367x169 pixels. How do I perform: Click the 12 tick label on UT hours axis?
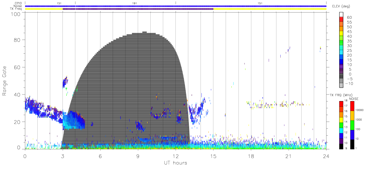coord(175,156)
